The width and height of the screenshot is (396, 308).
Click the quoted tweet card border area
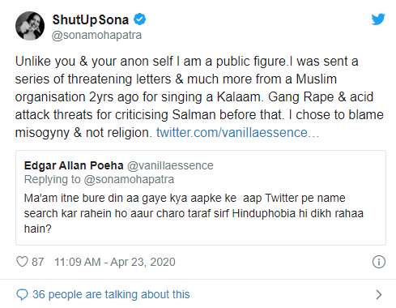[x=201, y=198]
